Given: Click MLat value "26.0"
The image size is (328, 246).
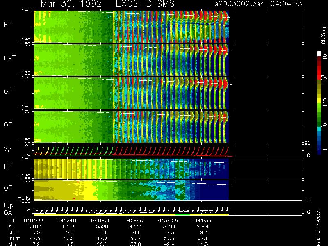Looking at the screenshot, I should [x=102, y=244].
